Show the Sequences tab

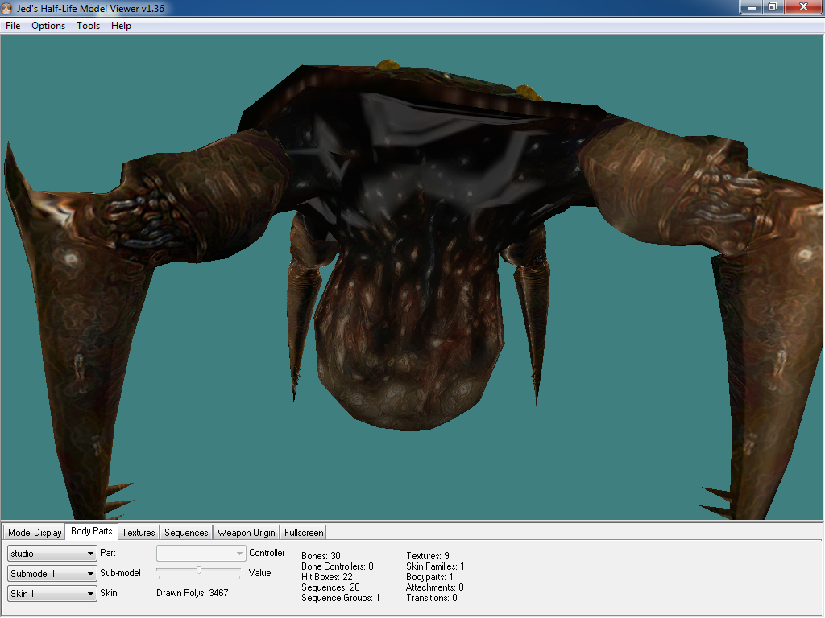(186, 533)
